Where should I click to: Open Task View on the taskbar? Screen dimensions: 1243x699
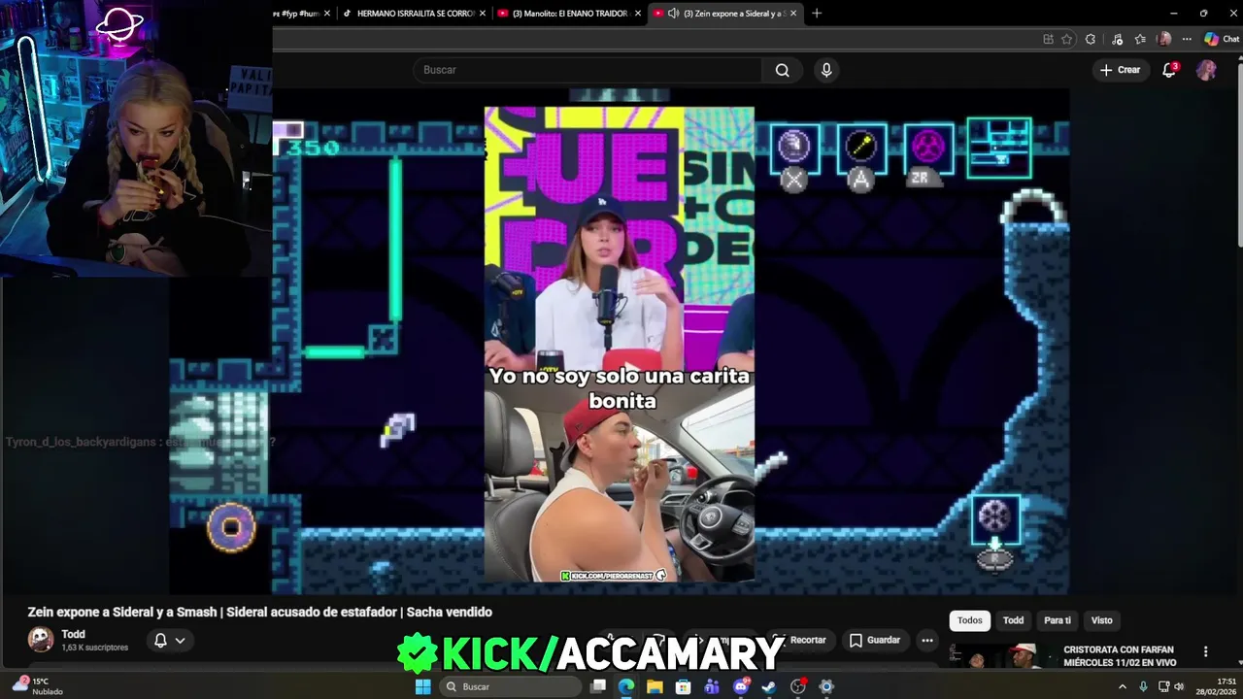coord(598,686)
